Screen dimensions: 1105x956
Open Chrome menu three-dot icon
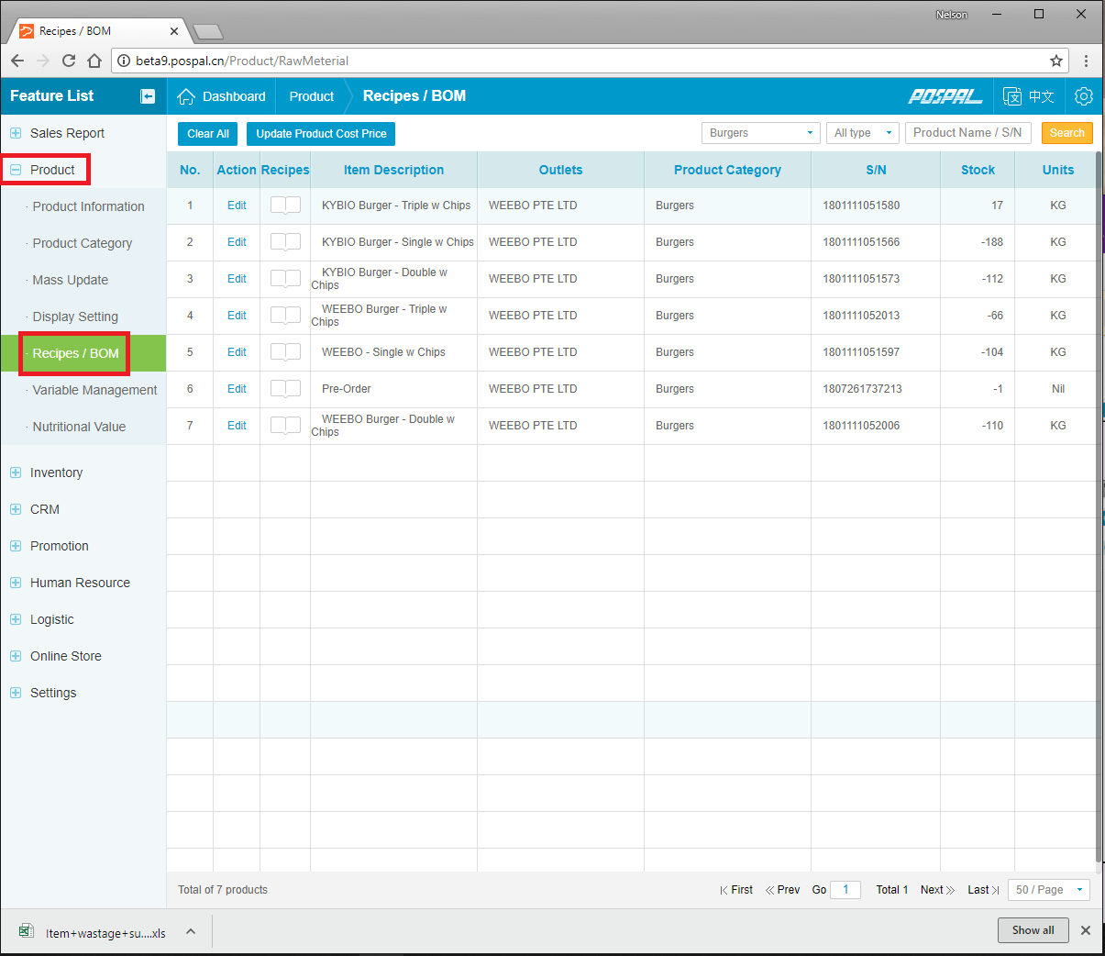pyautogui.click(x=1086, y=61)
